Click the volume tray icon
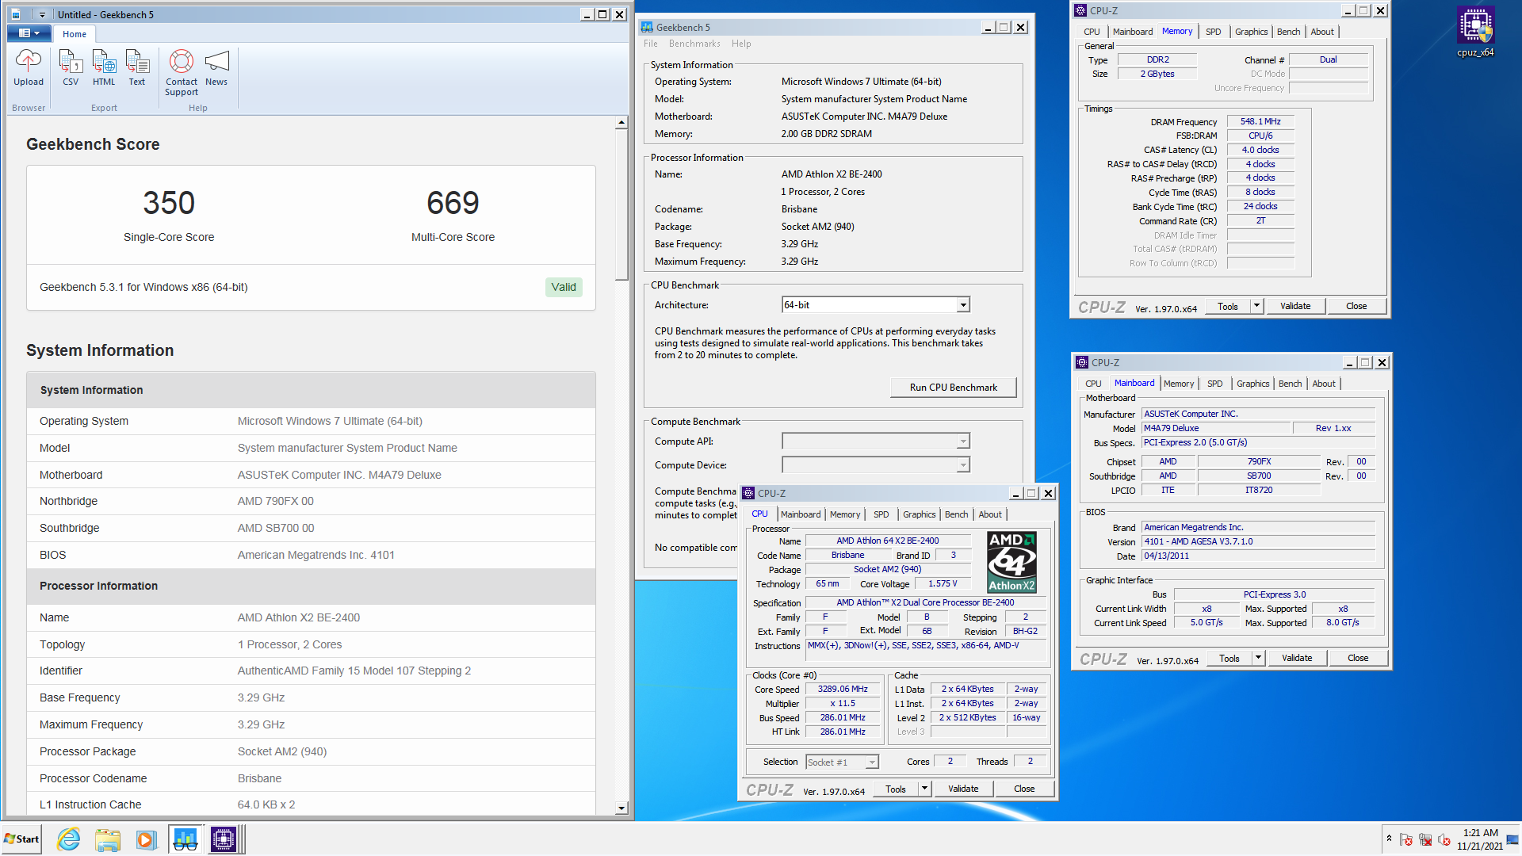The height and width of the screenshot is (856, 1522). coord(1444,840)
